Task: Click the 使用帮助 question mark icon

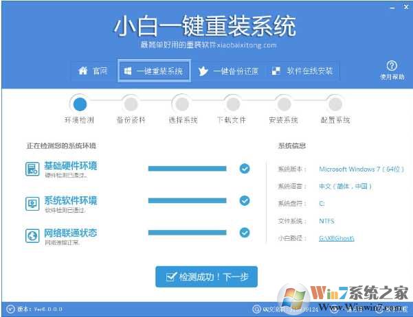Action: [x=392, y=66]
